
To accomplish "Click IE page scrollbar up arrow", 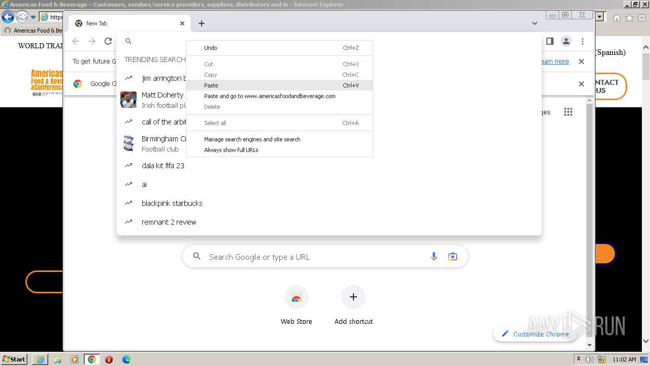I will [645, 48].
